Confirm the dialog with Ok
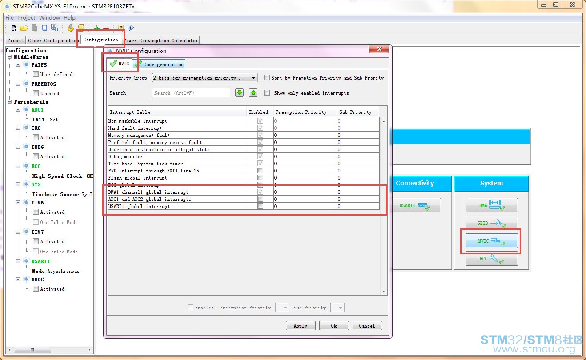The image size is (586, 360). (334, 326)
